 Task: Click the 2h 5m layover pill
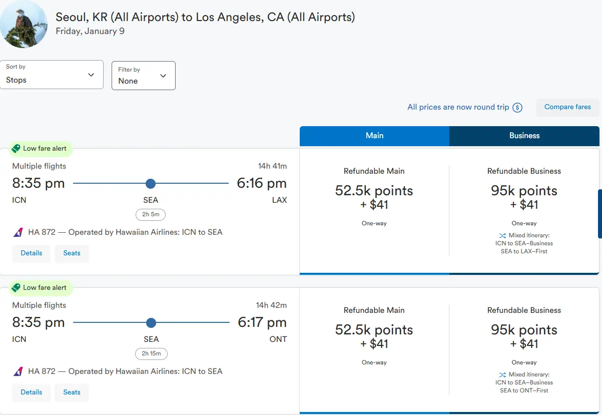click(x=151, y=215)
